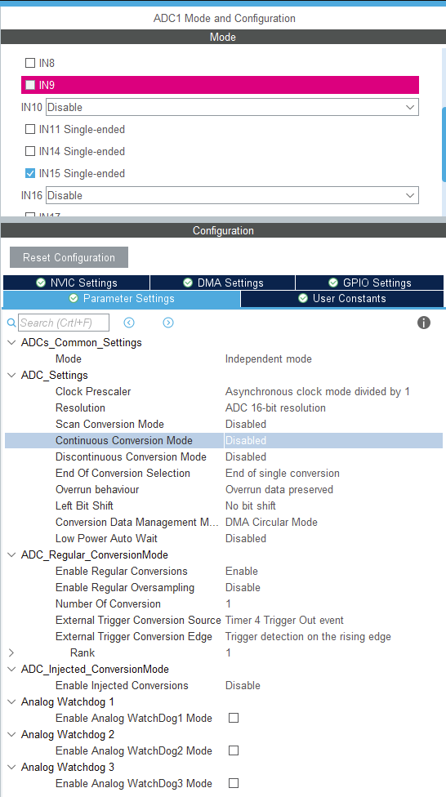The height and width of the screenshot is (797, 446).
Task: Select Low Power Auto Wait row
Action: (x=224, y=538)
